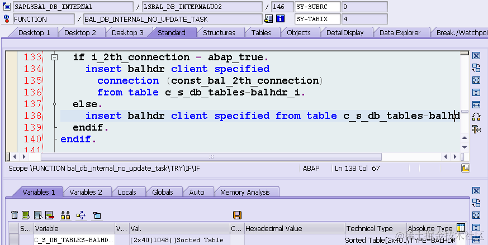Click the '[2x40(1048)]Sorted Table' value cell

pyautogui.click(x=179, y=240)
